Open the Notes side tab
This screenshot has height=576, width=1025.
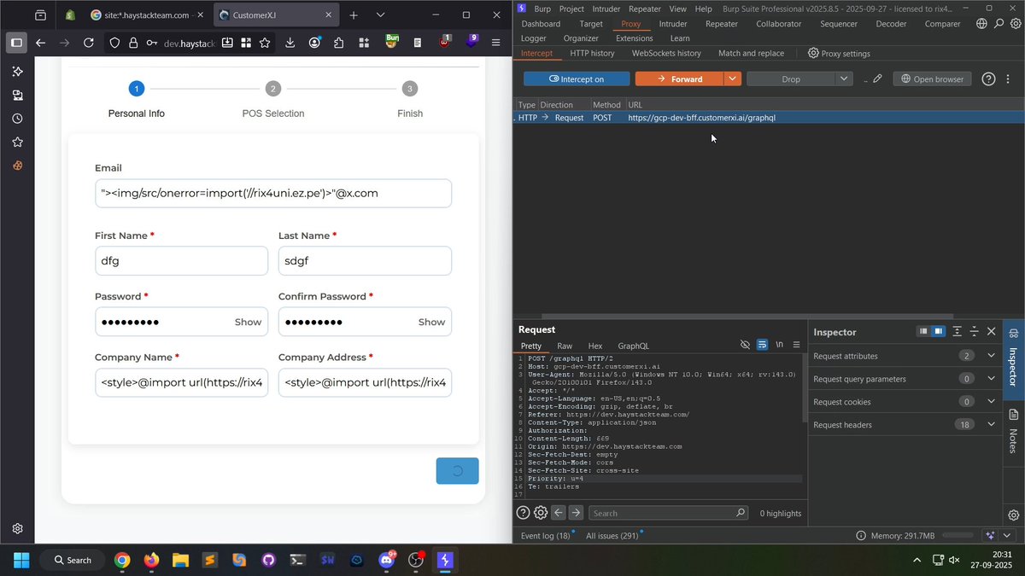tap(1014, 433)
